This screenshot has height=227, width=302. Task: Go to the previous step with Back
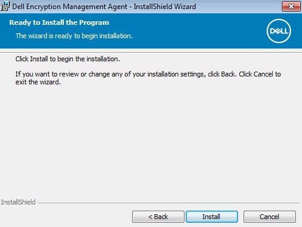[x=158, y=217]
